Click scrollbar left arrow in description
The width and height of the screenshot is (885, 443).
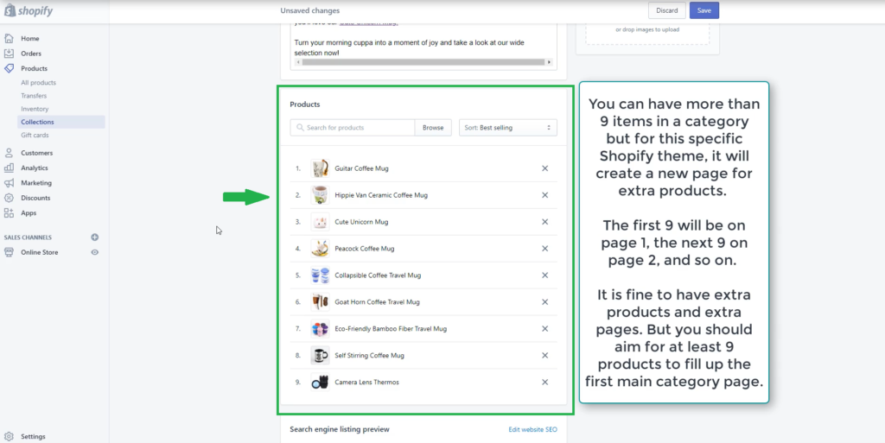[x=298, y=62]
